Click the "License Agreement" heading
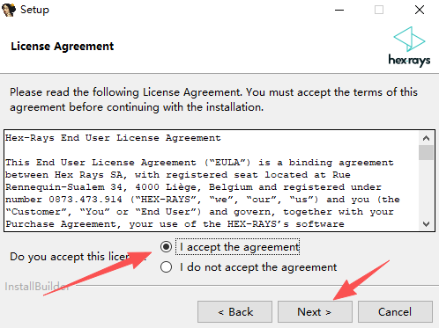The height and width of the screenshot is (328, 439). (63, 47)
